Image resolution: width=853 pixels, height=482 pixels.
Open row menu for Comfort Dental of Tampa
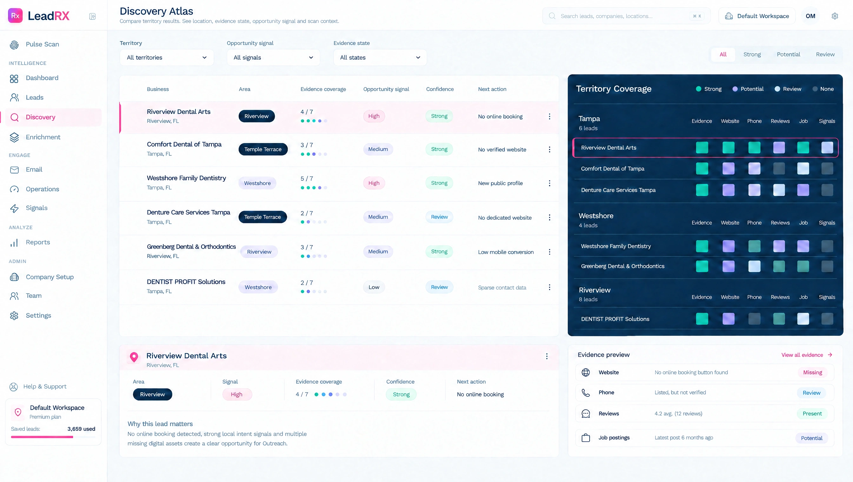pyautogui.click(x=550, y=150)
